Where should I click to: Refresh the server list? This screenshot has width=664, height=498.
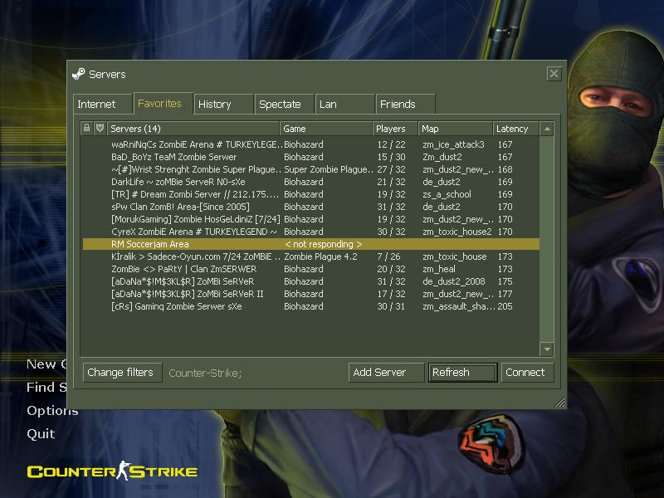point(462,372)
